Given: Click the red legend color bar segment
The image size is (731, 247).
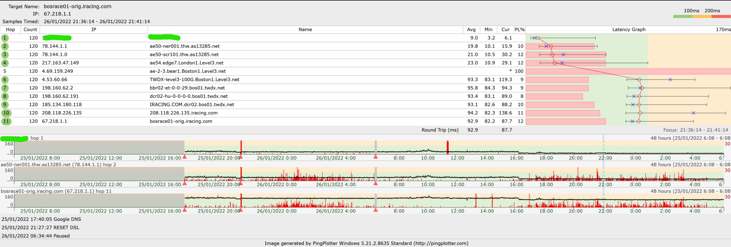Looking at the screenshot, I should tap(721, 17).
